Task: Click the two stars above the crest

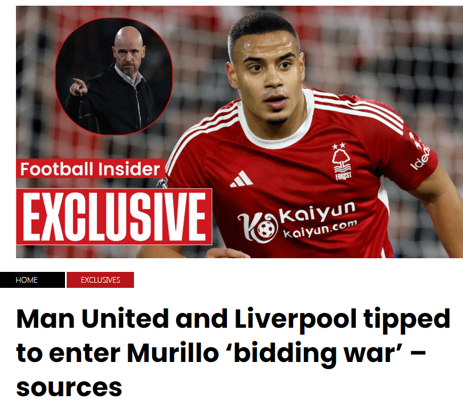Action: [339, 145]
